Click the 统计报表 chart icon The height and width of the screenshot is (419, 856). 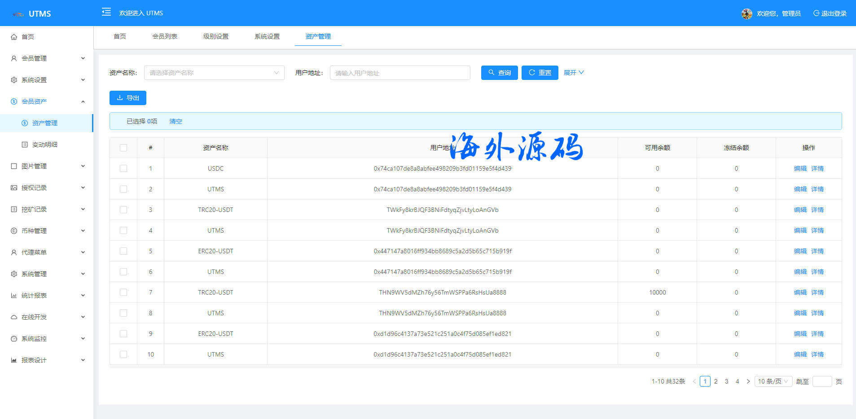point(14,296)
